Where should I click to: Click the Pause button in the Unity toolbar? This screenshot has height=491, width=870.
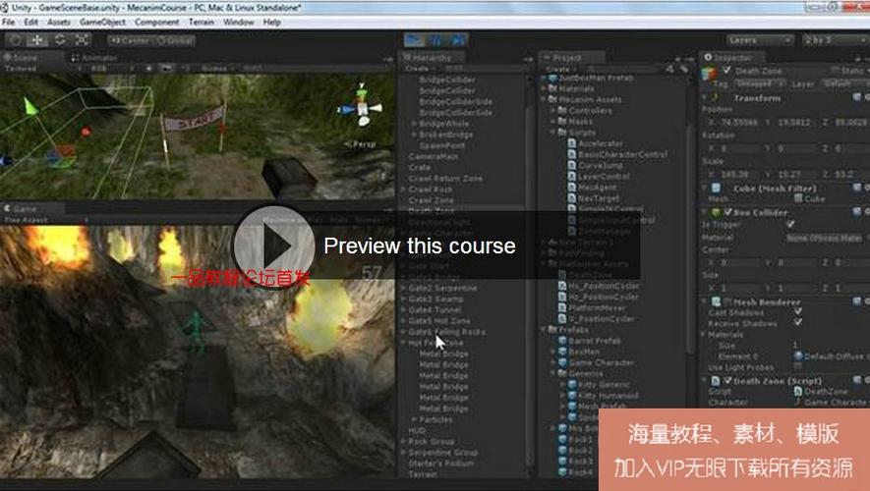[x=436, y=40]
